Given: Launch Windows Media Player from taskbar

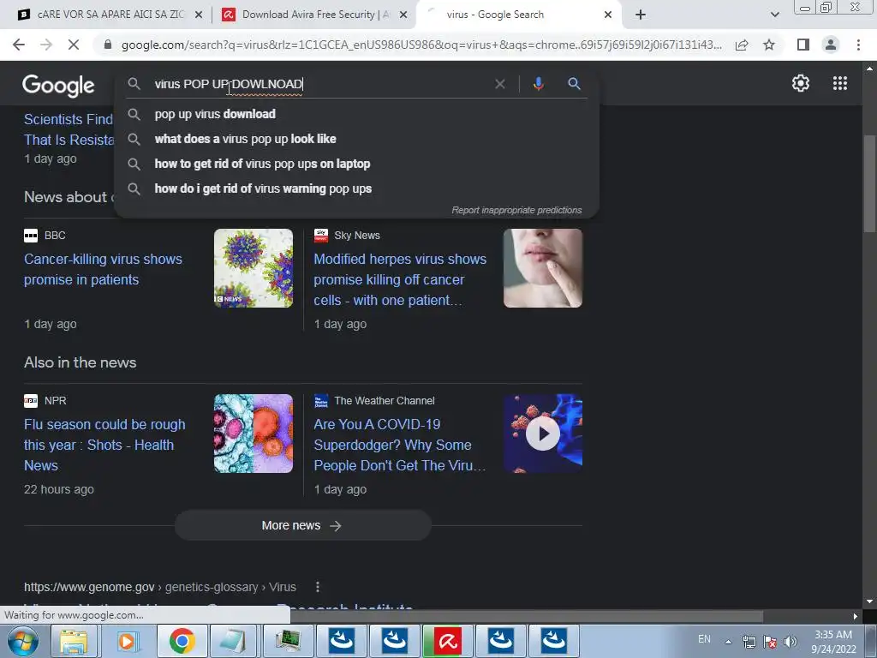Looking at the screenshot, I should (127, 641).
